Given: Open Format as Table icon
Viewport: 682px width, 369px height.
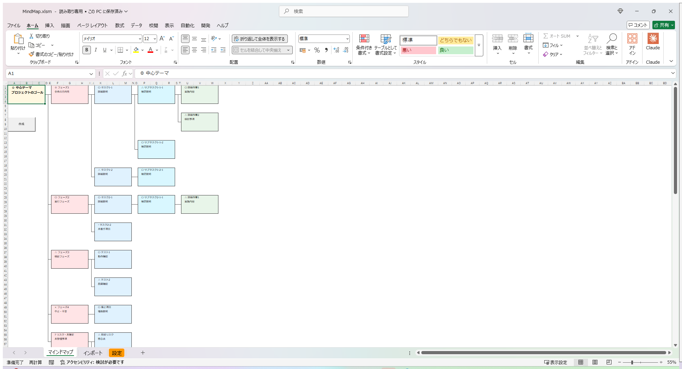Looking at the screenshot, I should click(386, 39).
